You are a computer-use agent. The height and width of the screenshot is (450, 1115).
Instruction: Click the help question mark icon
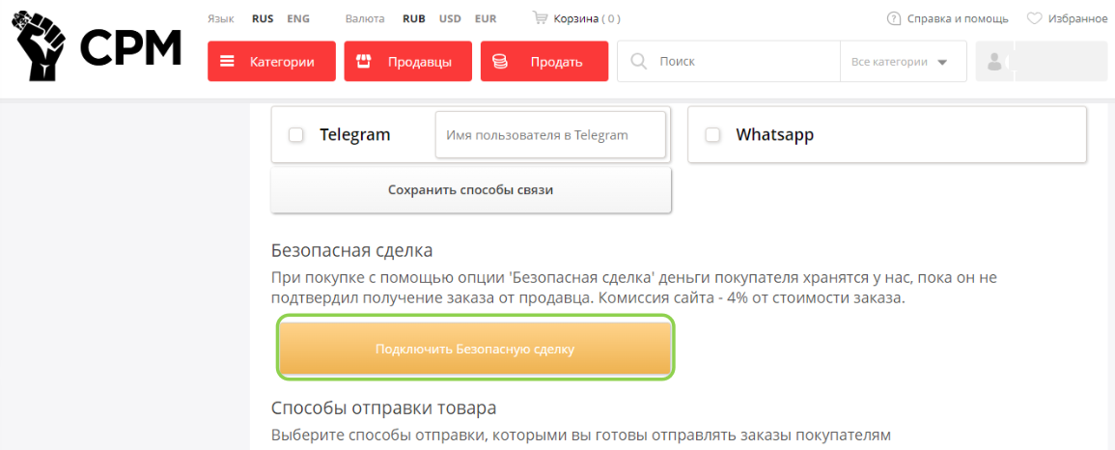[894, 18]
